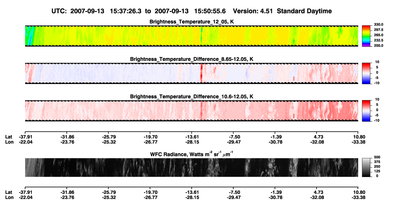398x204 pixels.
Task: Click the UTC time range title text
Action: point(192,11)
